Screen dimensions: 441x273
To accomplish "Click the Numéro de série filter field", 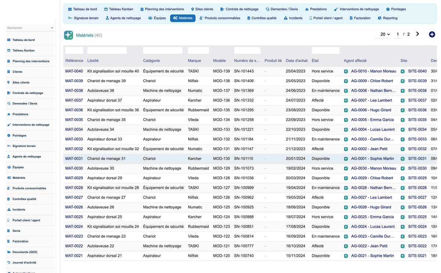I will tap(247, 50).
